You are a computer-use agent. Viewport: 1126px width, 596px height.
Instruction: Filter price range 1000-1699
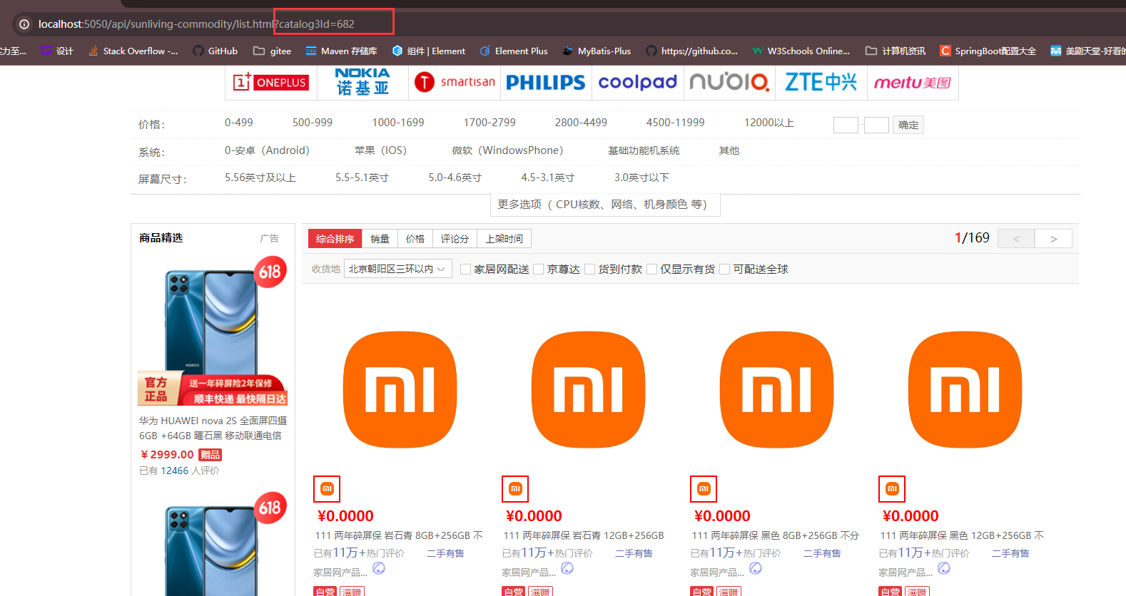(398, 123)
